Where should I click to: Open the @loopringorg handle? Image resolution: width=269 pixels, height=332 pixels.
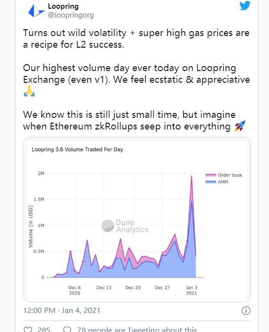[71, 15]
